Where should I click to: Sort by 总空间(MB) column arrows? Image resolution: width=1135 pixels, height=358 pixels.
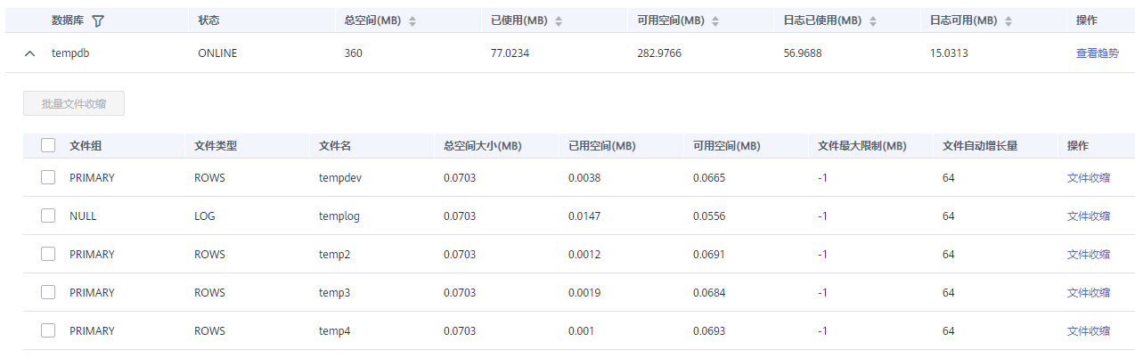[x=412, y=20]
